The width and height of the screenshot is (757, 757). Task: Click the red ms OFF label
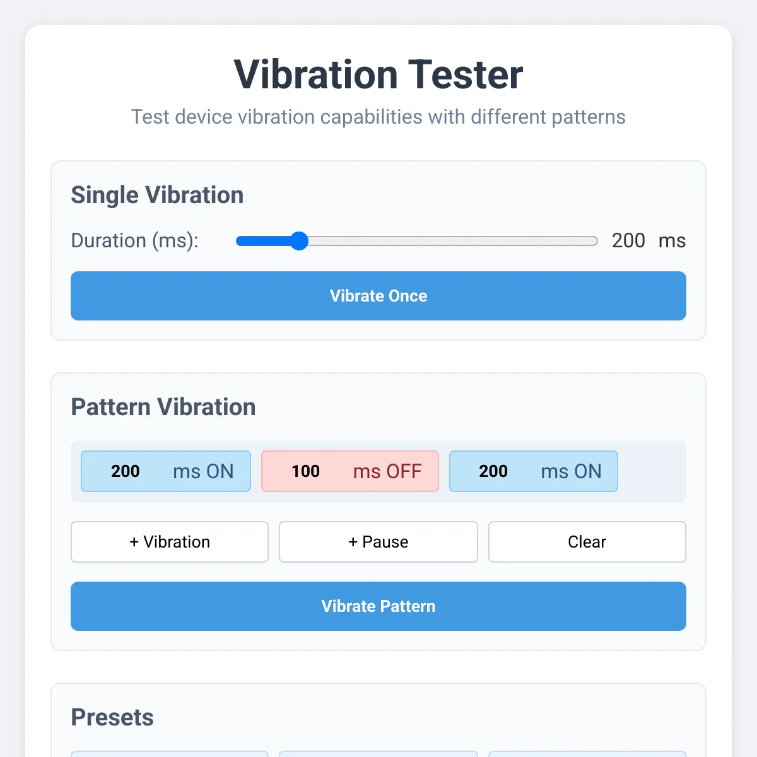coord(387,471)
